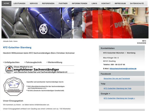Click the Kontaktdaten panel heading

coord(122,48)
